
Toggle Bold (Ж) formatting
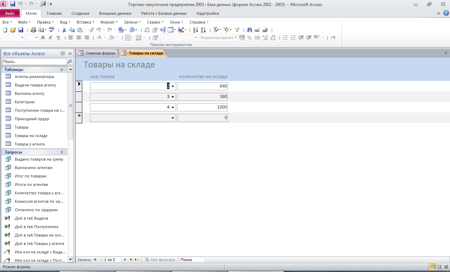coord(43,38)
